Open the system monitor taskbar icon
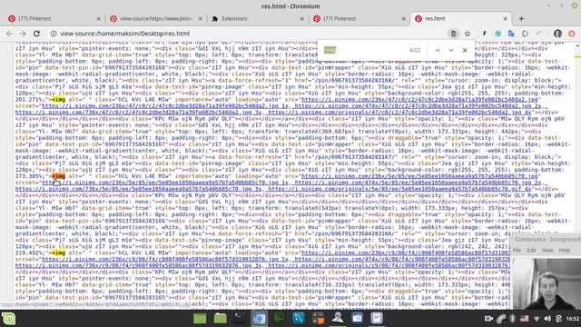 [279, 319]
